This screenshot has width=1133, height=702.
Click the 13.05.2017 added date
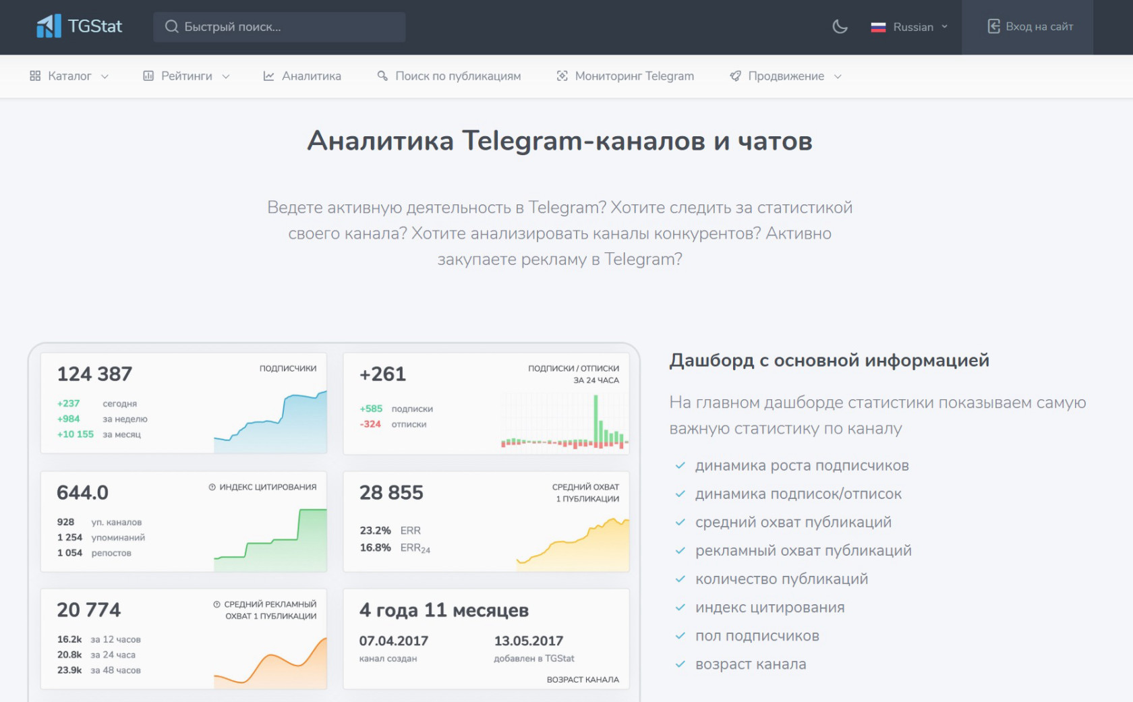(x=528, y=641)
